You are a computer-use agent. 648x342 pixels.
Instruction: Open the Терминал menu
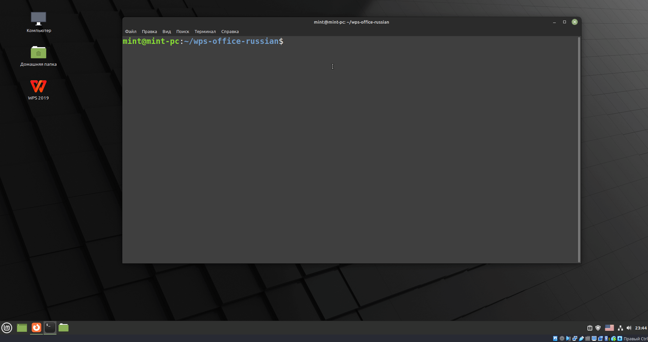click(x=205, y=31)
